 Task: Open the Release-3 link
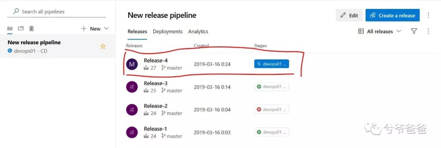point(156,83)
